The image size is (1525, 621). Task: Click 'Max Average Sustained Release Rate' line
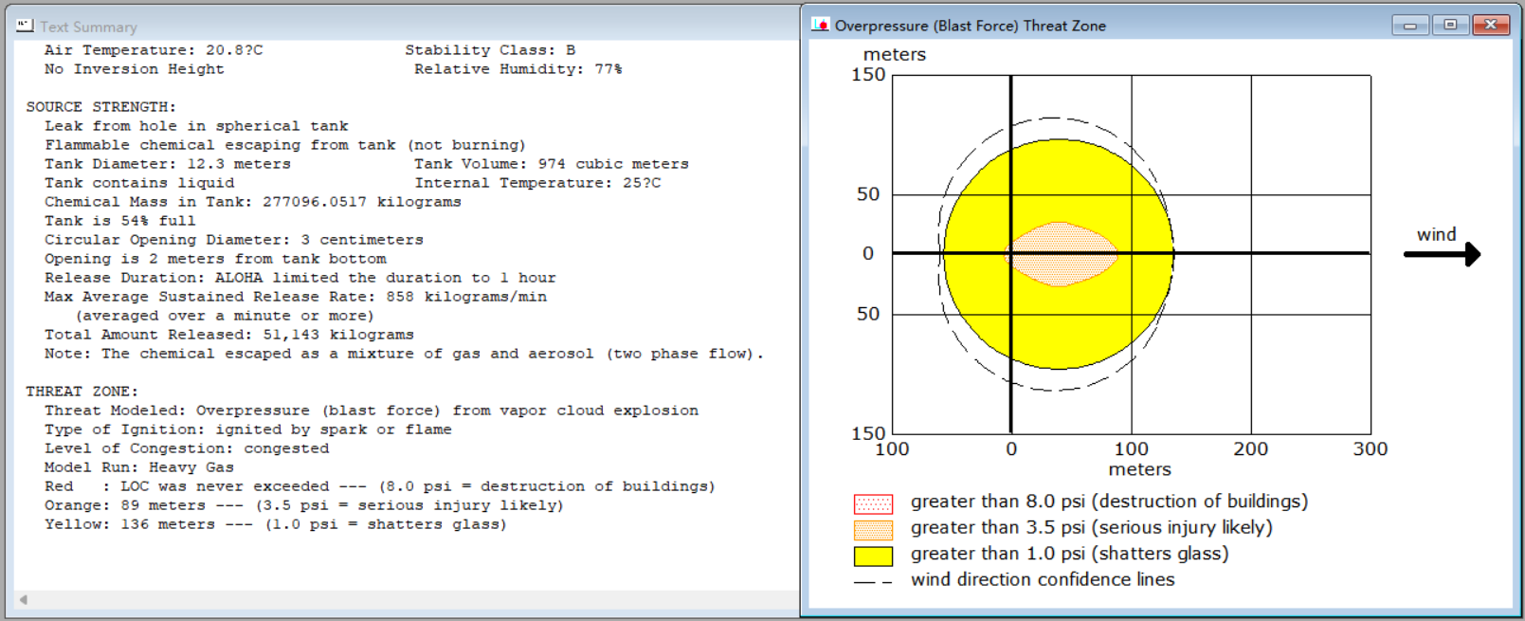coord(296,297)
